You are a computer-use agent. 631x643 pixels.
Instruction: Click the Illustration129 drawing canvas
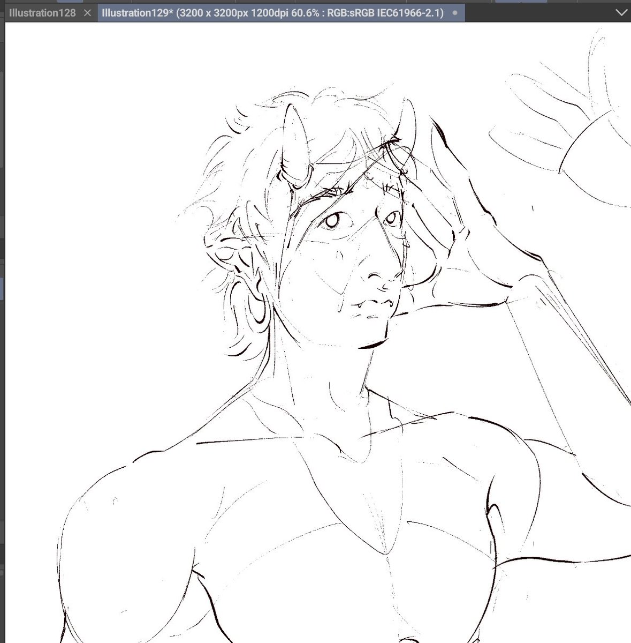pos(318,332)
